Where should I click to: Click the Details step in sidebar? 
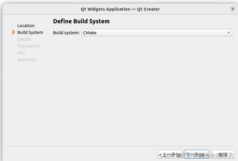24,39
